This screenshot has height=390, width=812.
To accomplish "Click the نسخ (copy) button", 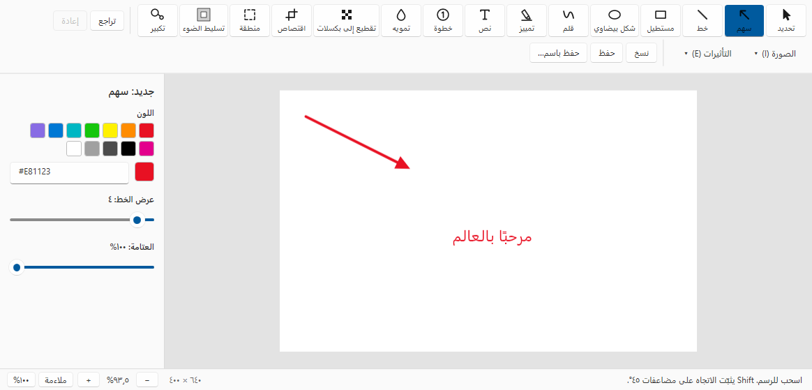I will tap(642, 53).
